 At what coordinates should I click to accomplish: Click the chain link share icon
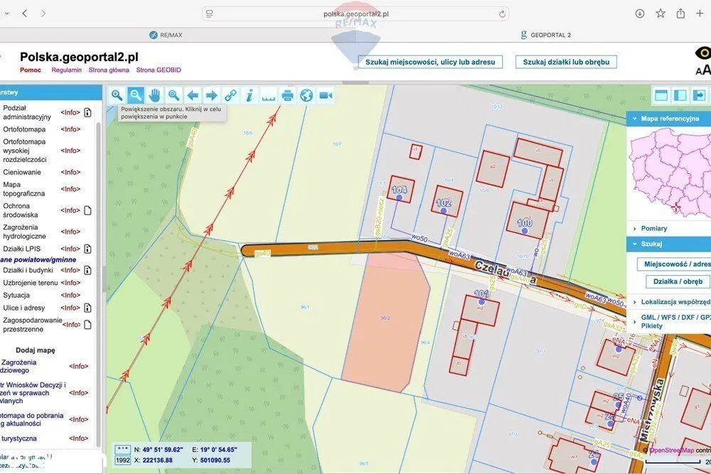(230, 95)
